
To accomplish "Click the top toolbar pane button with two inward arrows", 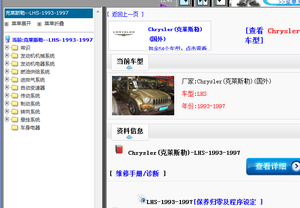I will (203, 3).
